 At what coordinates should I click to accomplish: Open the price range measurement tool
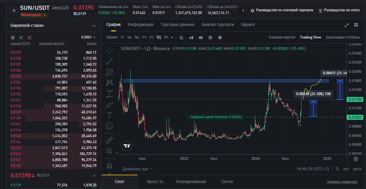(109, 94)
